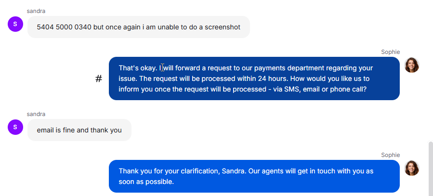433x196 pixels.
Task: Click the "Sophie" name above the clarification reply
Action: pos(391,155)
